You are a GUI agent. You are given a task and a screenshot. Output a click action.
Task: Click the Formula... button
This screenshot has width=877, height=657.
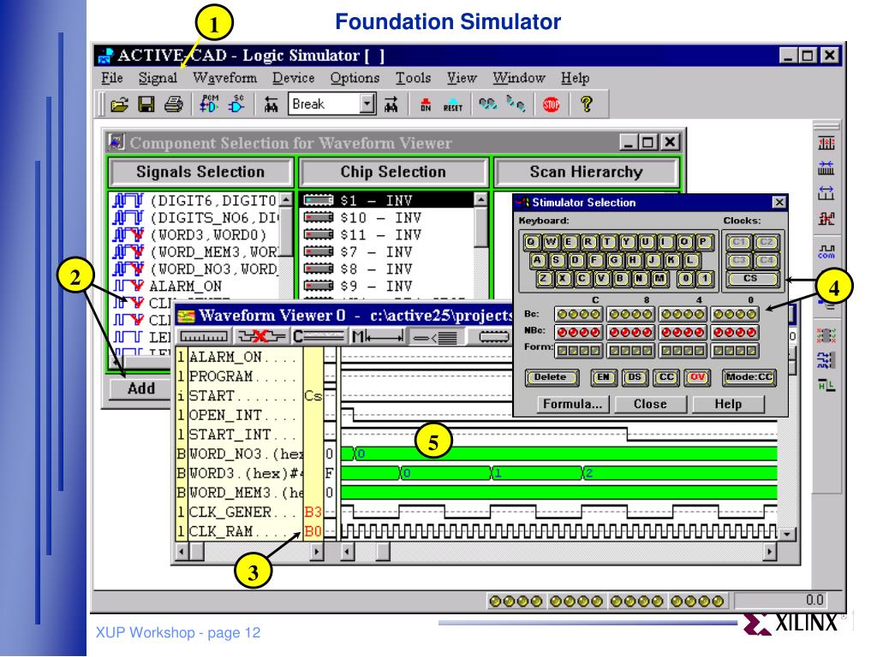[572, 404]
